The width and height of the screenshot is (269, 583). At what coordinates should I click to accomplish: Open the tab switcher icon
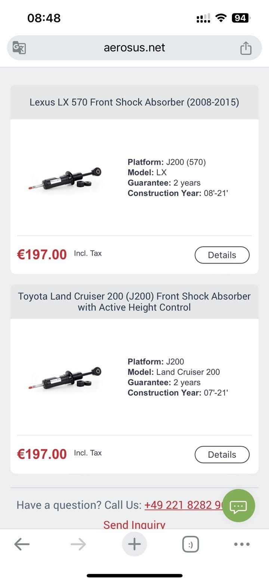click(x=191, y=544)
